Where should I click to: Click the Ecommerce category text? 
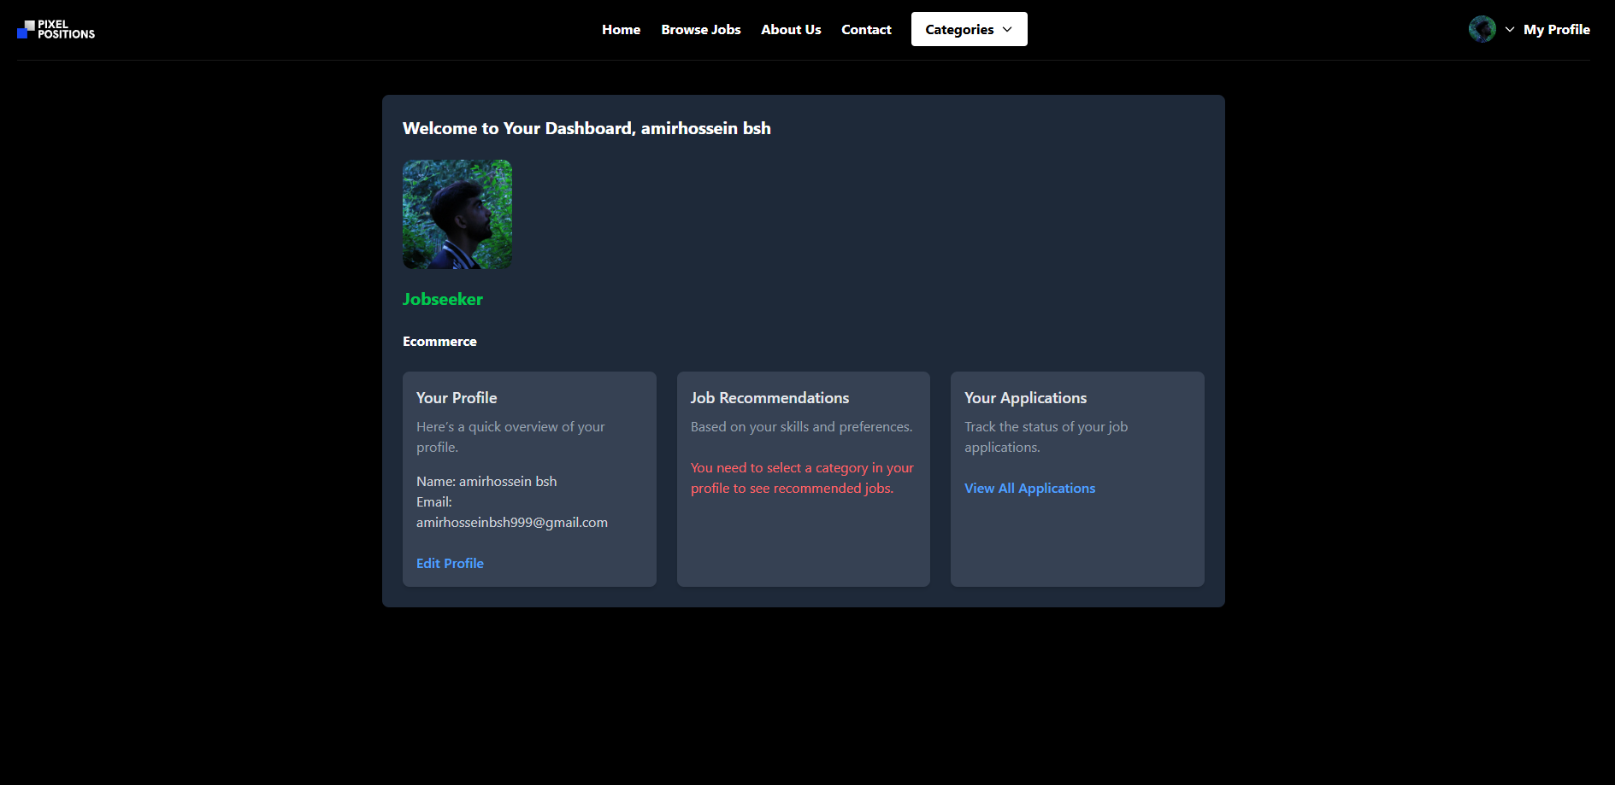439,341
